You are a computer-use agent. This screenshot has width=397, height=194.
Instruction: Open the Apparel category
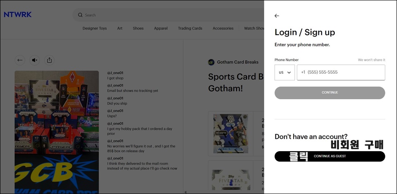[161, 28]
